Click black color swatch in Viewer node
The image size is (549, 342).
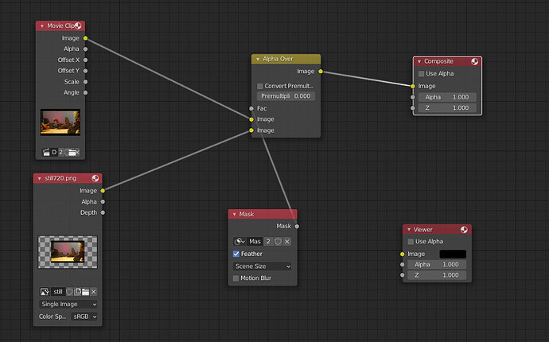(x=453, y=255)
